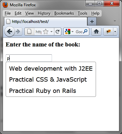
Task: Click the book name text field
Action: 29,58
